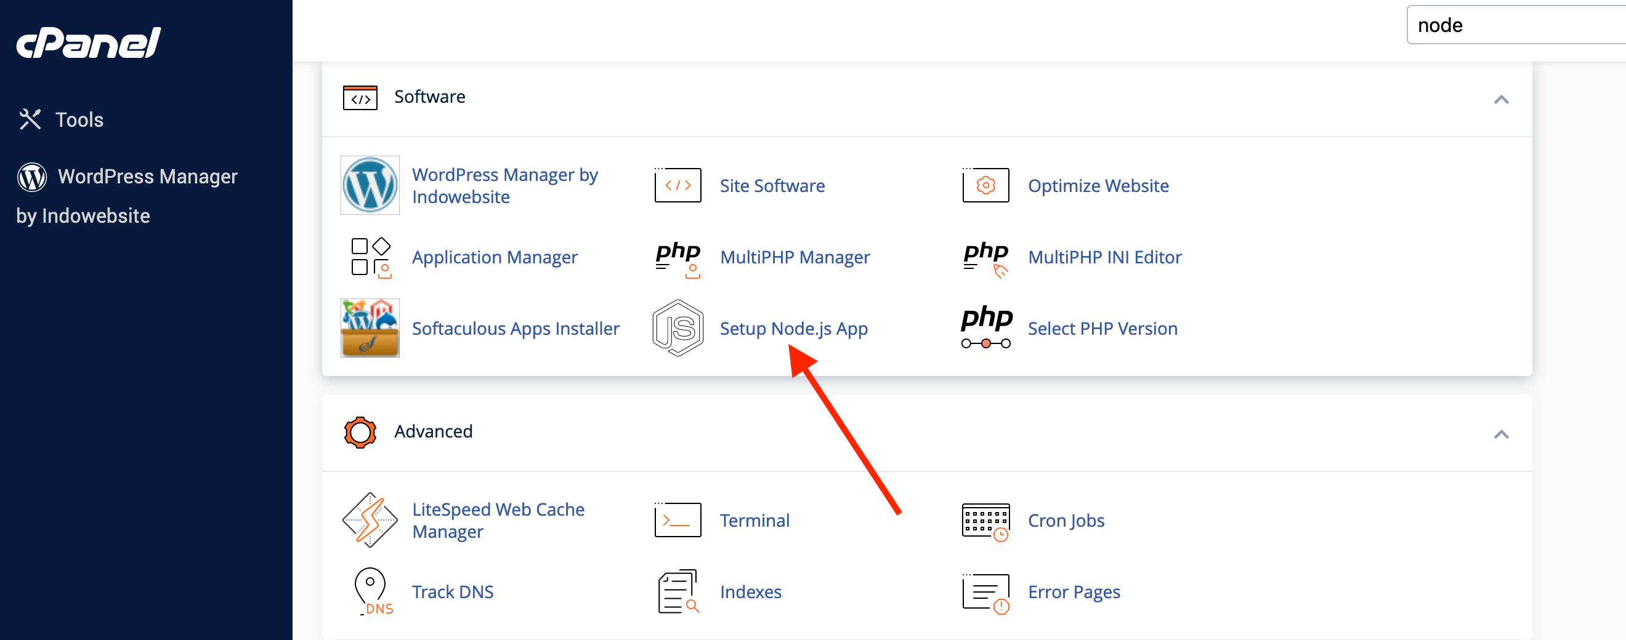Click the WordPress Manager logo icon
Viewport: 1626px width, 640px height.
click(x=370, y=185)
